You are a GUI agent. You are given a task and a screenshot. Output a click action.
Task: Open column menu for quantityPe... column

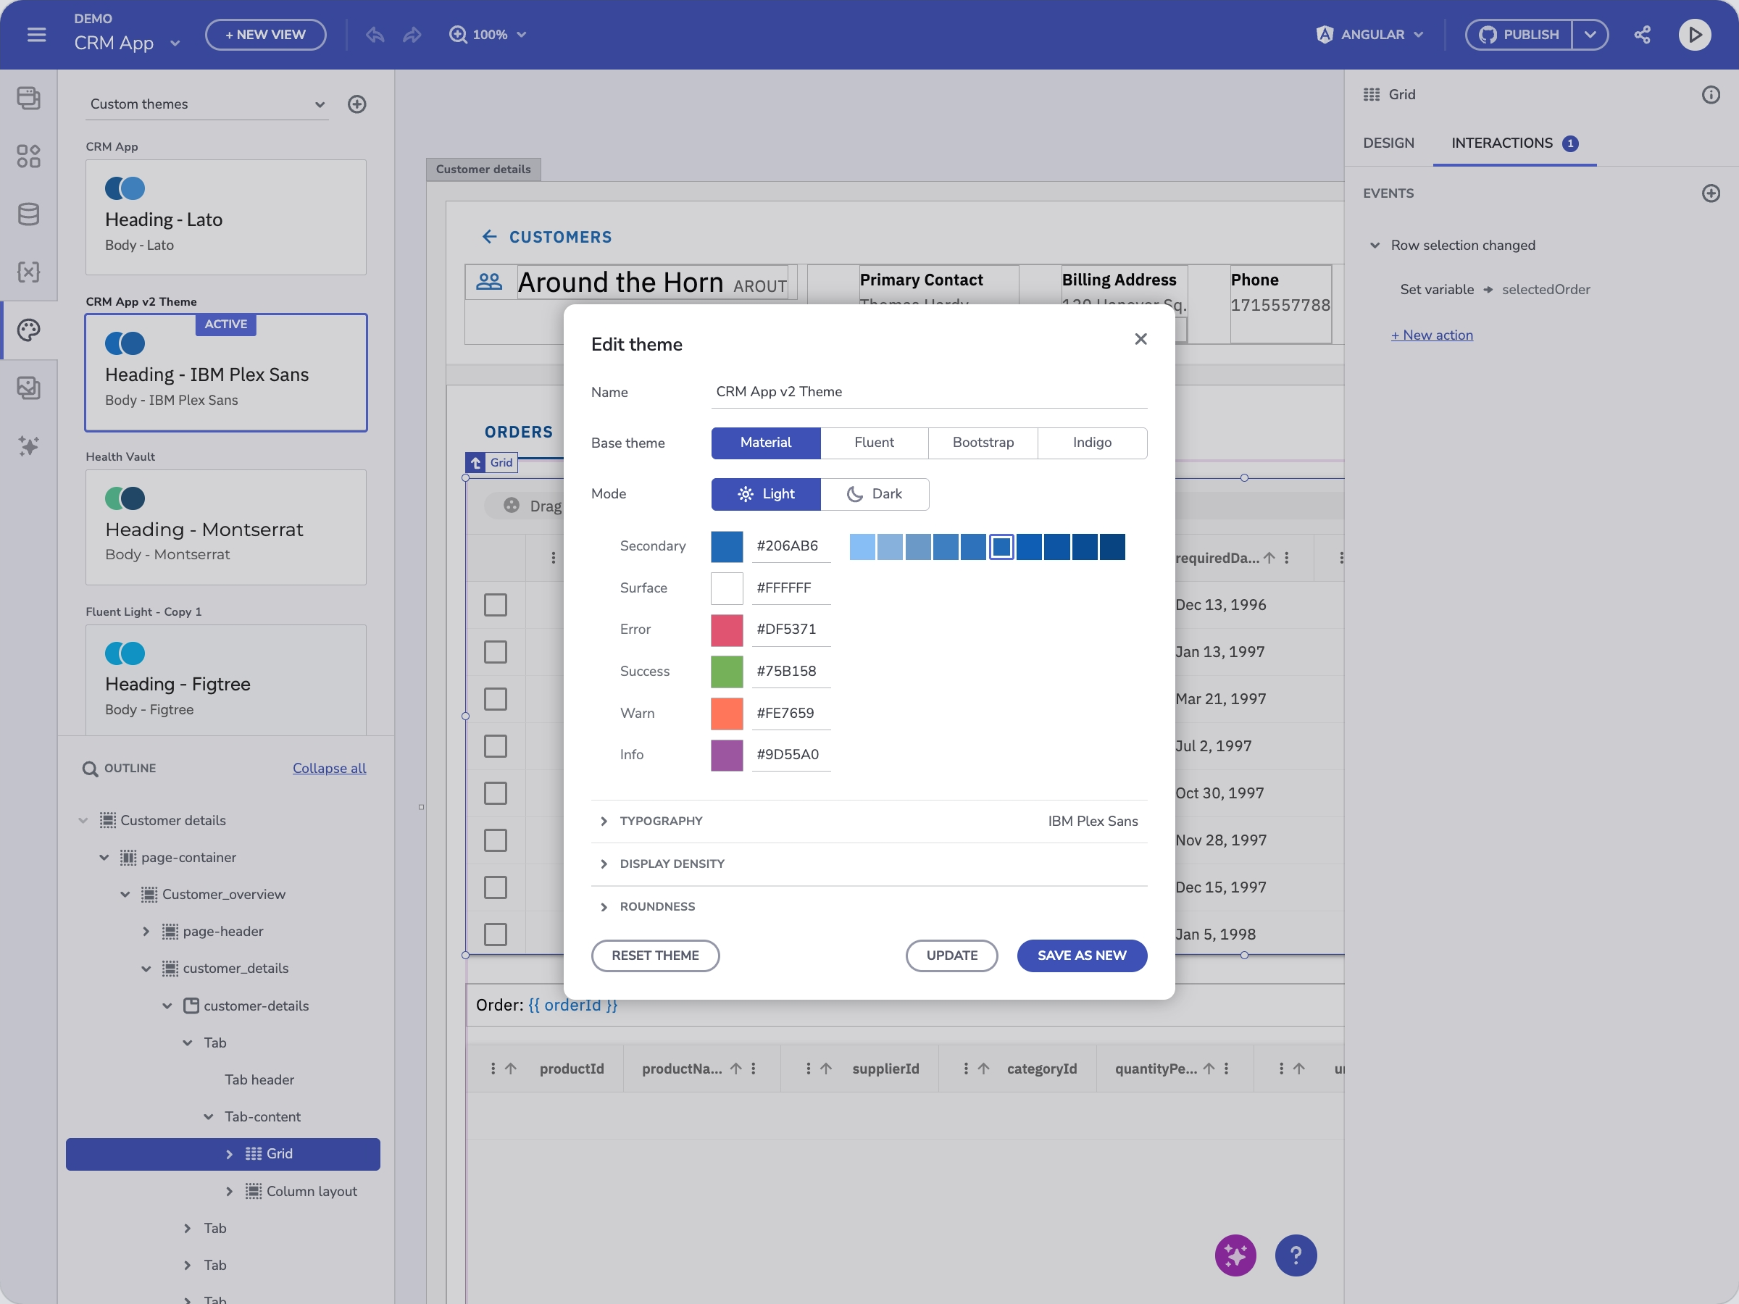pos(1226,1069)
